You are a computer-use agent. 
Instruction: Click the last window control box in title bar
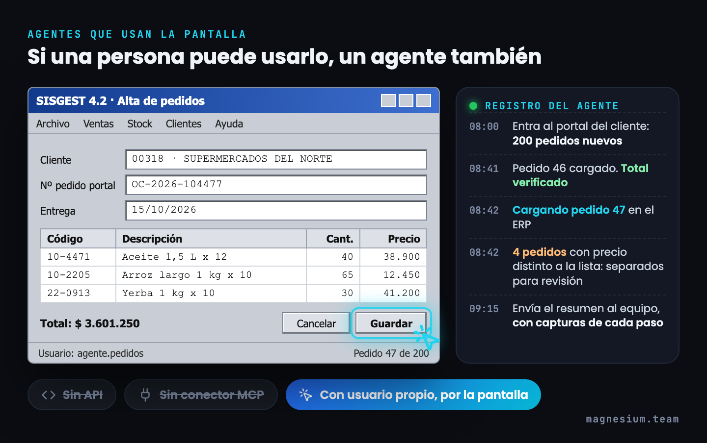pos(424,100)
